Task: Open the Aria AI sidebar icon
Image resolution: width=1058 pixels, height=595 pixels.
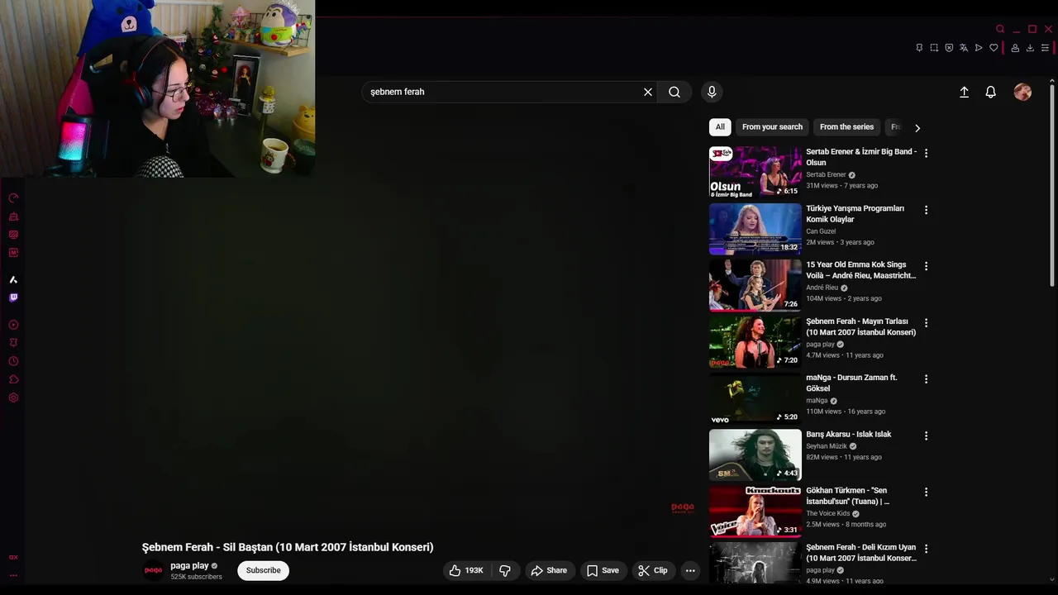Action: [x=13, y=279]
